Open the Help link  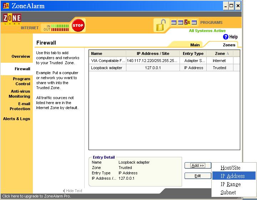pyautogui.click(x=233, y=37)
